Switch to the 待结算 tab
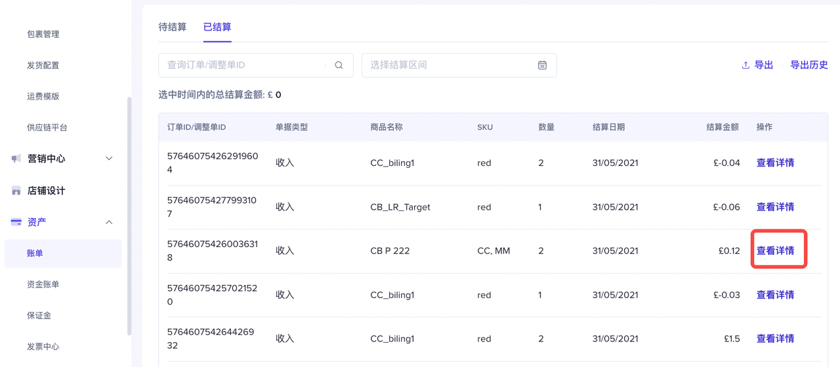 (173, 28)
